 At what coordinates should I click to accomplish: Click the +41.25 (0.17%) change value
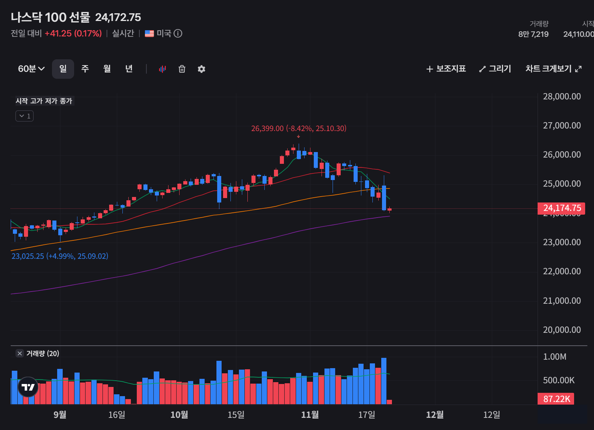pyautogui.click(x=73, y=34)
